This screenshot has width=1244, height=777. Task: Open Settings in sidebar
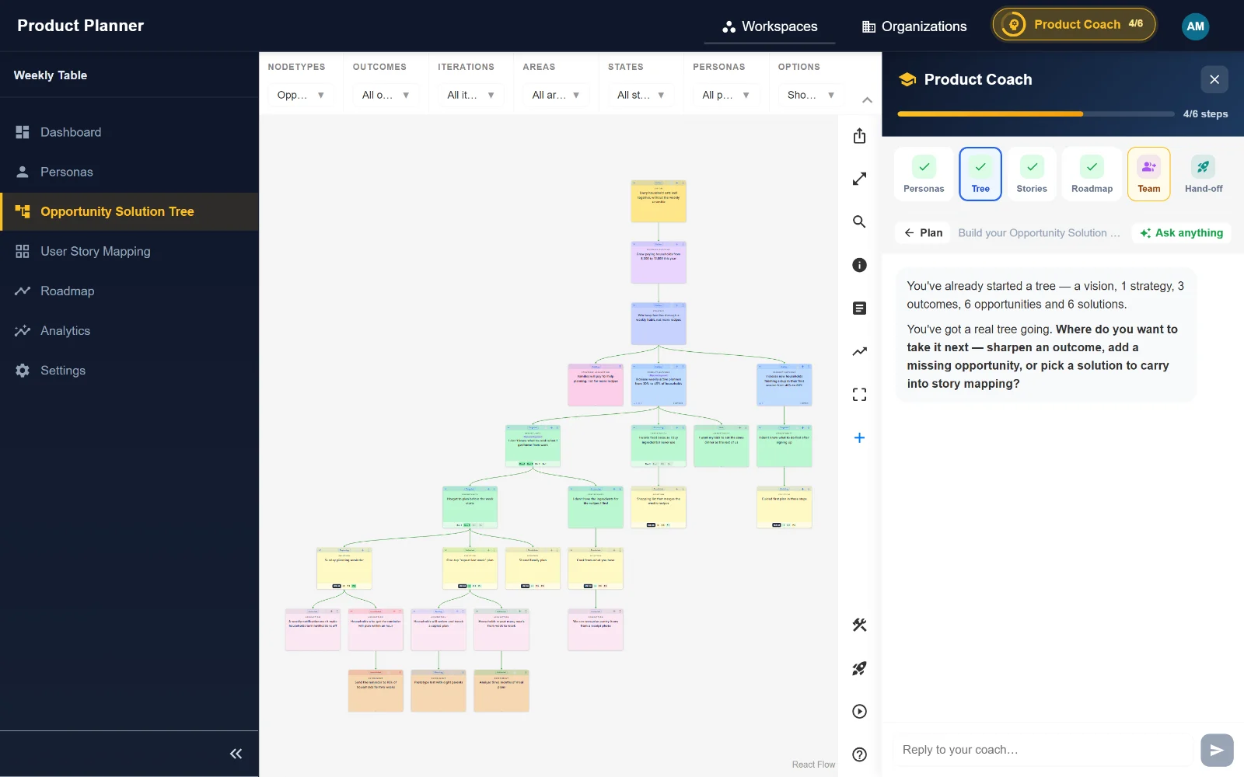click(x=129, y=370)
